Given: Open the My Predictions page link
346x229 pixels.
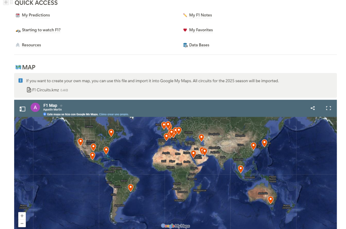Looking at the screenshot, I should pyautogui.click(x=36, y=15).
